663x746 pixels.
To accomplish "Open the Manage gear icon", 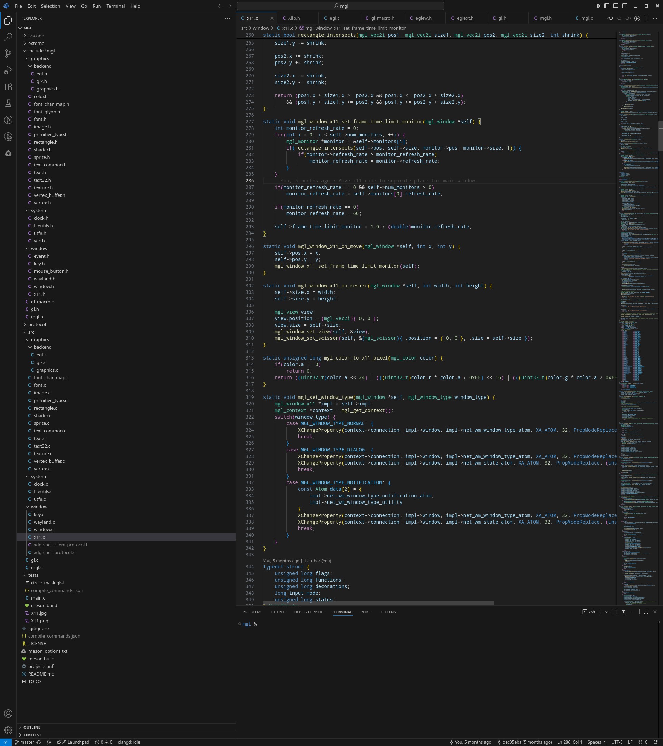I will pos(8,730).
